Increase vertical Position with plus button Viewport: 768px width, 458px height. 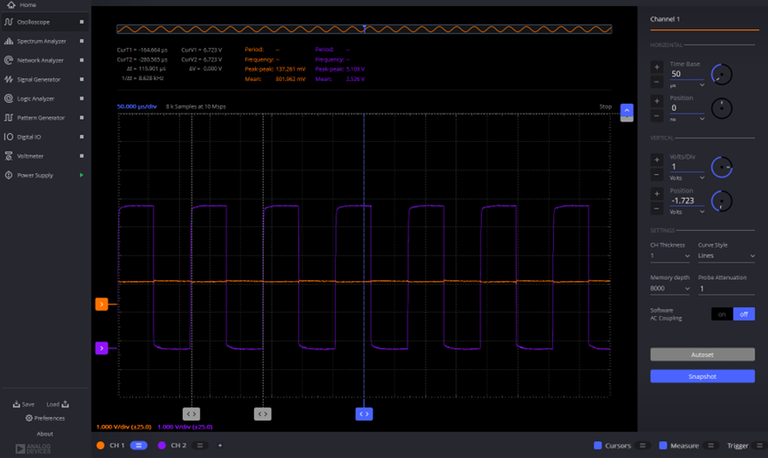coord(657,194)
